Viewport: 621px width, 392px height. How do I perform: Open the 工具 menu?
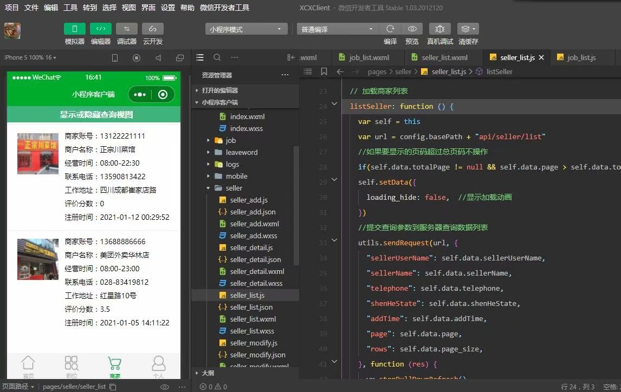[70, 8]
